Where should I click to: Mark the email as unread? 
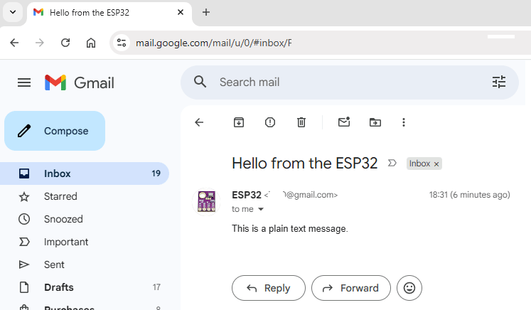coord(344,122)
